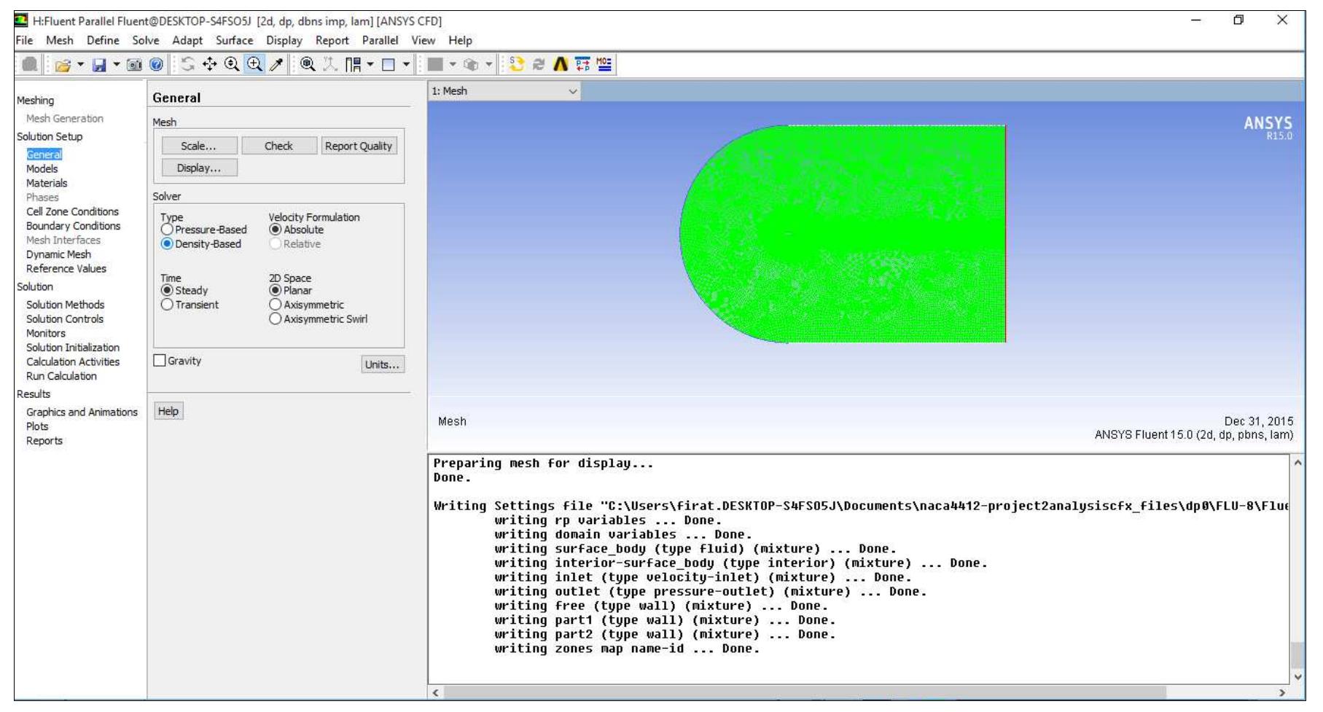
Task: Open the Surface menu
Action: point(234,41)
